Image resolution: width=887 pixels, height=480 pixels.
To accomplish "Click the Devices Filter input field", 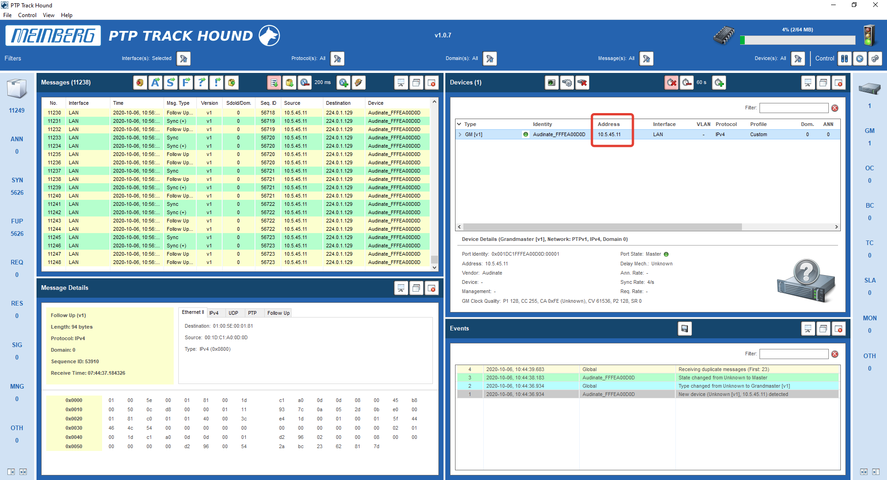I will pos(794,108).
